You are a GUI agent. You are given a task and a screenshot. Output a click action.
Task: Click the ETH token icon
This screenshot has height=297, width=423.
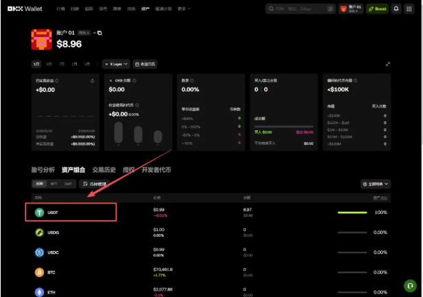(39, 292)
